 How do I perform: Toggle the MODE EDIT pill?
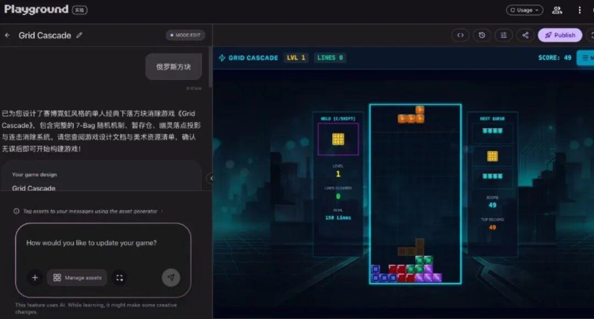[185, 35]
